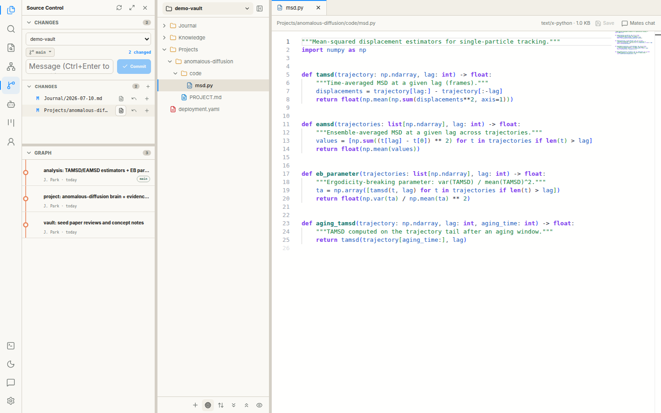Open Mates chat
The image size is (661, 413).
(x=638, y=23)
